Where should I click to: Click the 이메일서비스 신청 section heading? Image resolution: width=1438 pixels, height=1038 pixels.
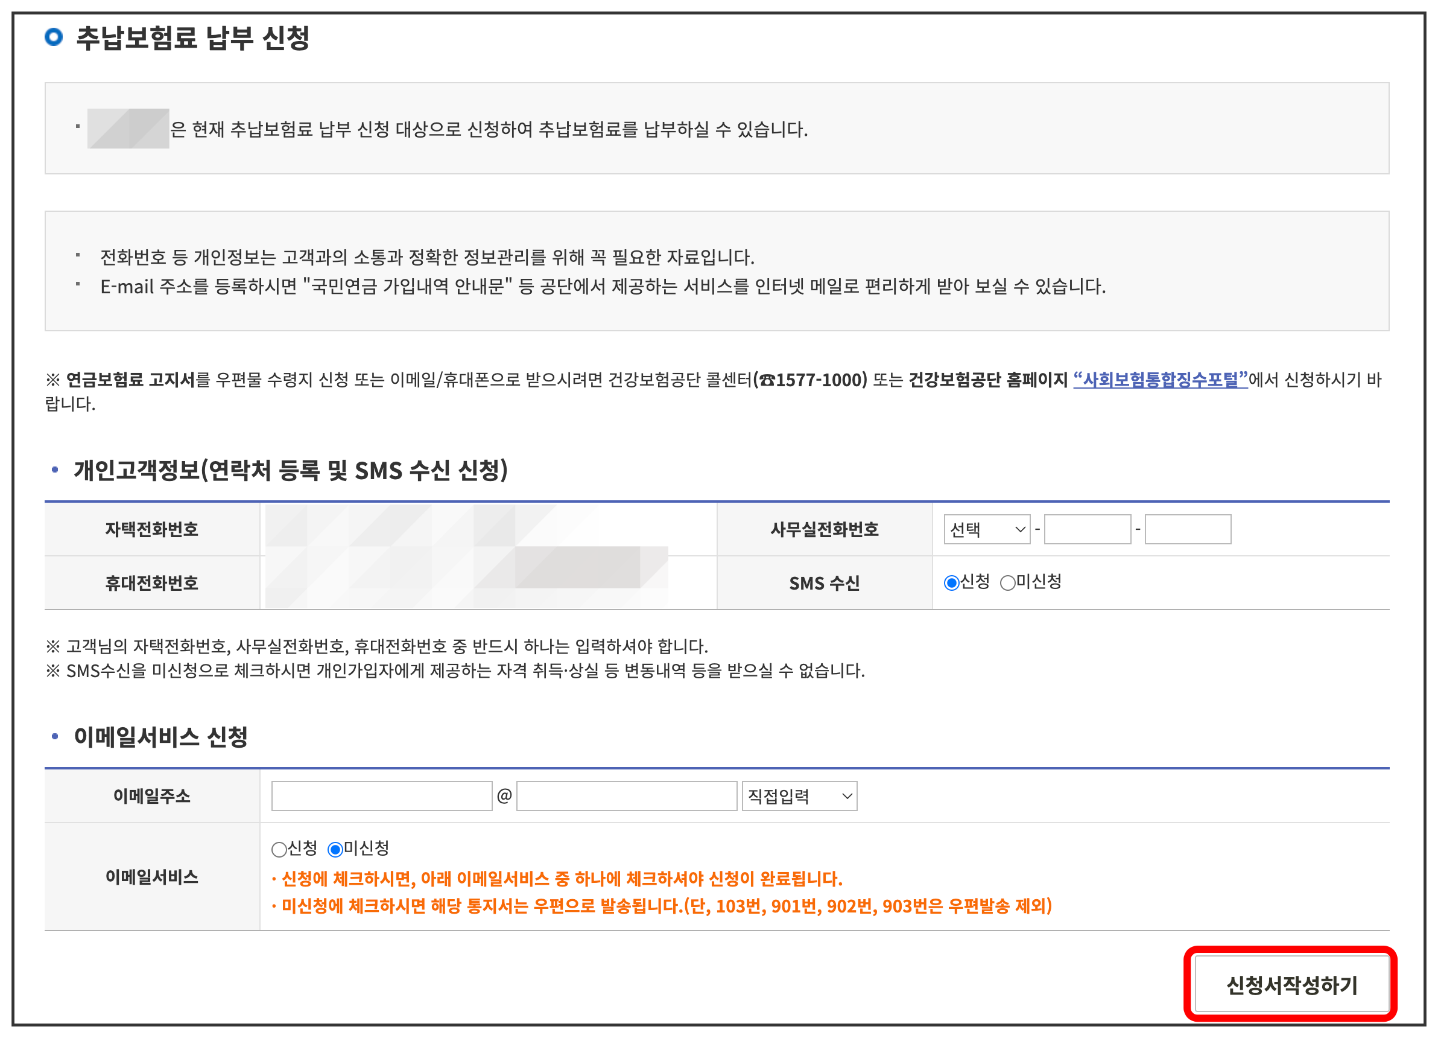click(x=160, y=737)
